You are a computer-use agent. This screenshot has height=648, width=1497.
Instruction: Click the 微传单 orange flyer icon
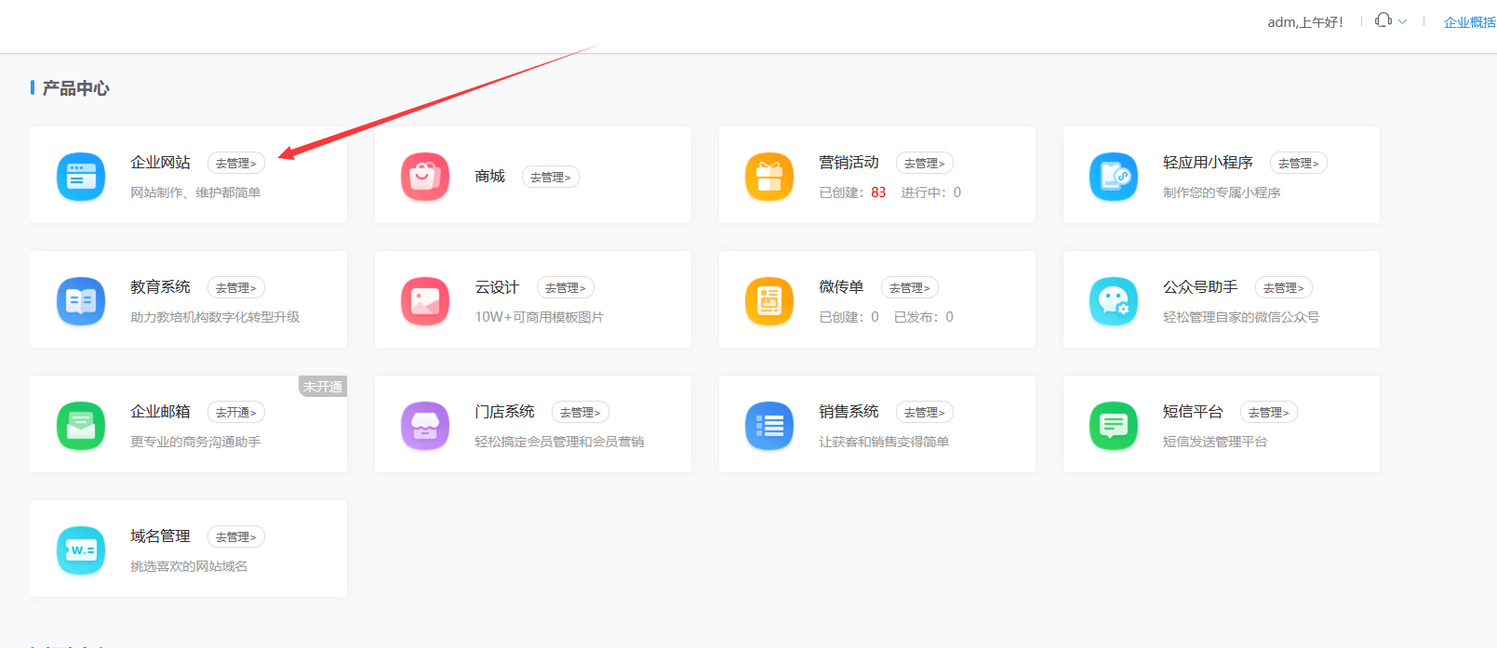coord(769,301)
